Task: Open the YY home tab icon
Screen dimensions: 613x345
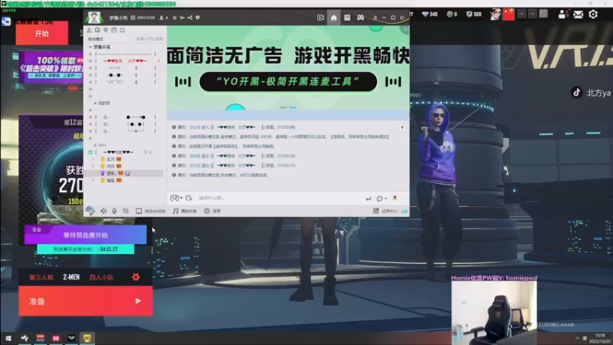Action: [333, 18]
